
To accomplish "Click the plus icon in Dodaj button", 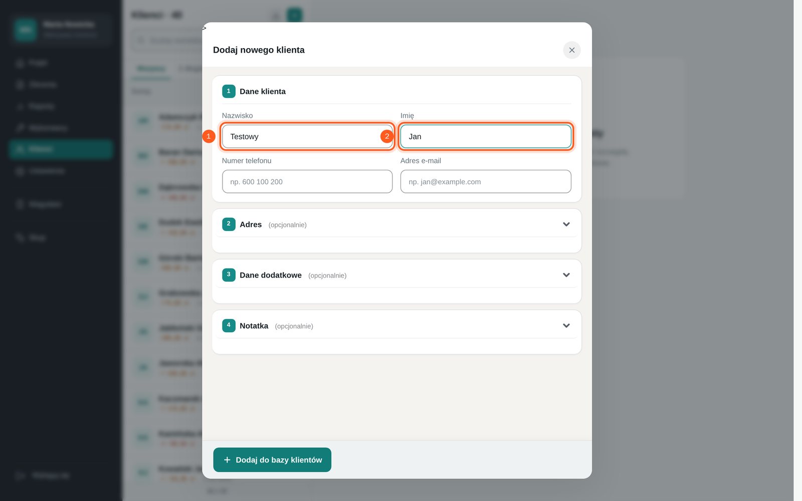I will click(227, 460).
